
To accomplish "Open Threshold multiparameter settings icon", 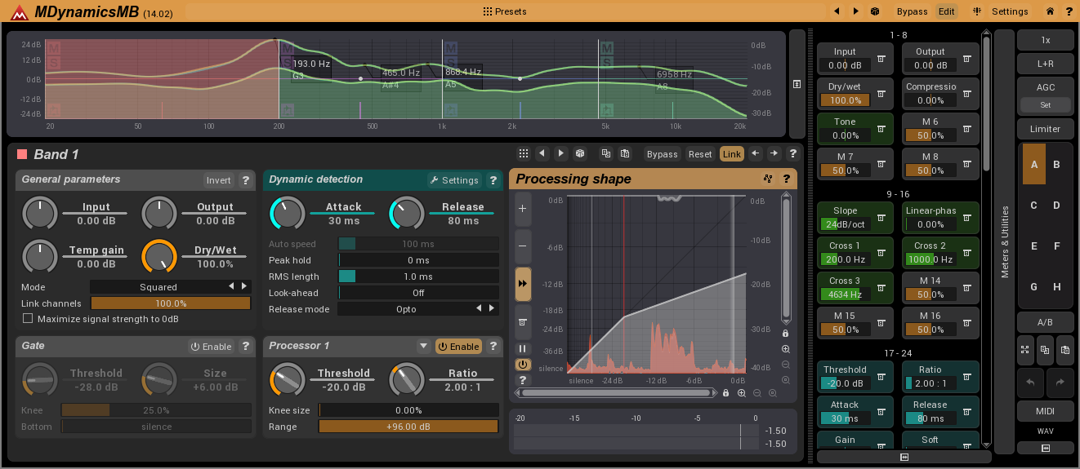I will tap(881, 377).
